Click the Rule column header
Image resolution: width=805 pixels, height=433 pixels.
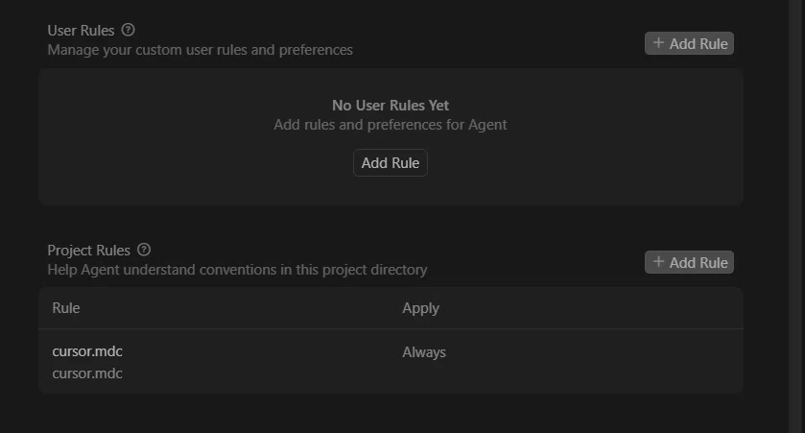(x=65, y=308)
